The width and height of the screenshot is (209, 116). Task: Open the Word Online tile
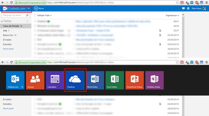coord(95,80)
